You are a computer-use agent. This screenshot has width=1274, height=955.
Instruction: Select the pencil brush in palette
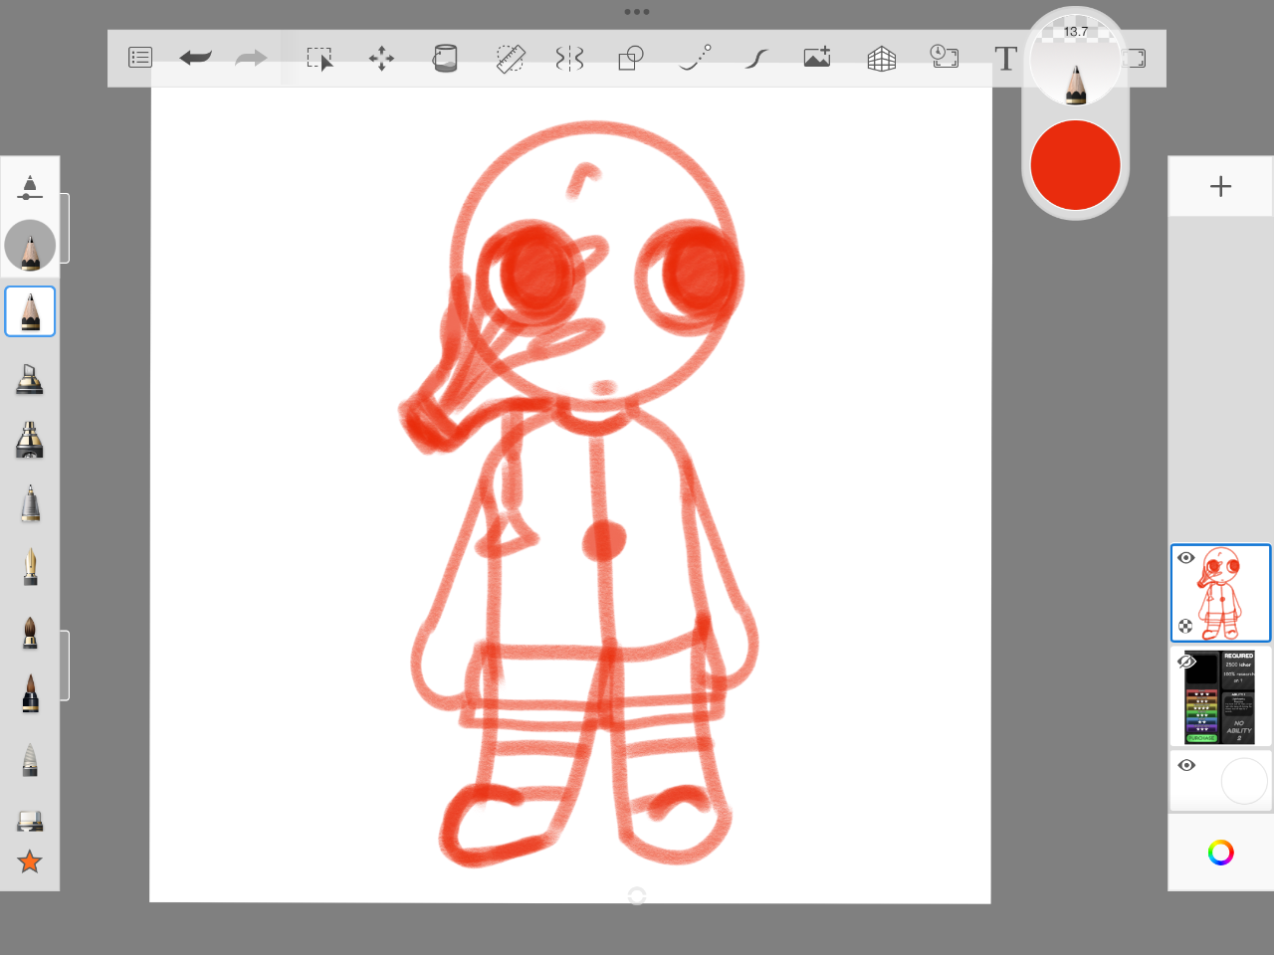[x=30, y=311]
